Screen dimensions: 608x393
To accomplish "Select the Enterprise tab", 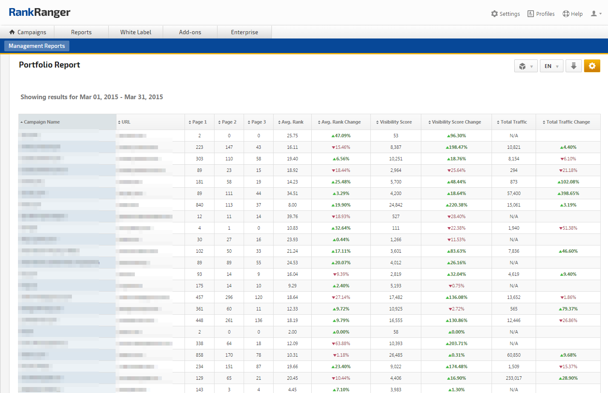I will pyautogui.click(x=244, y=32).
